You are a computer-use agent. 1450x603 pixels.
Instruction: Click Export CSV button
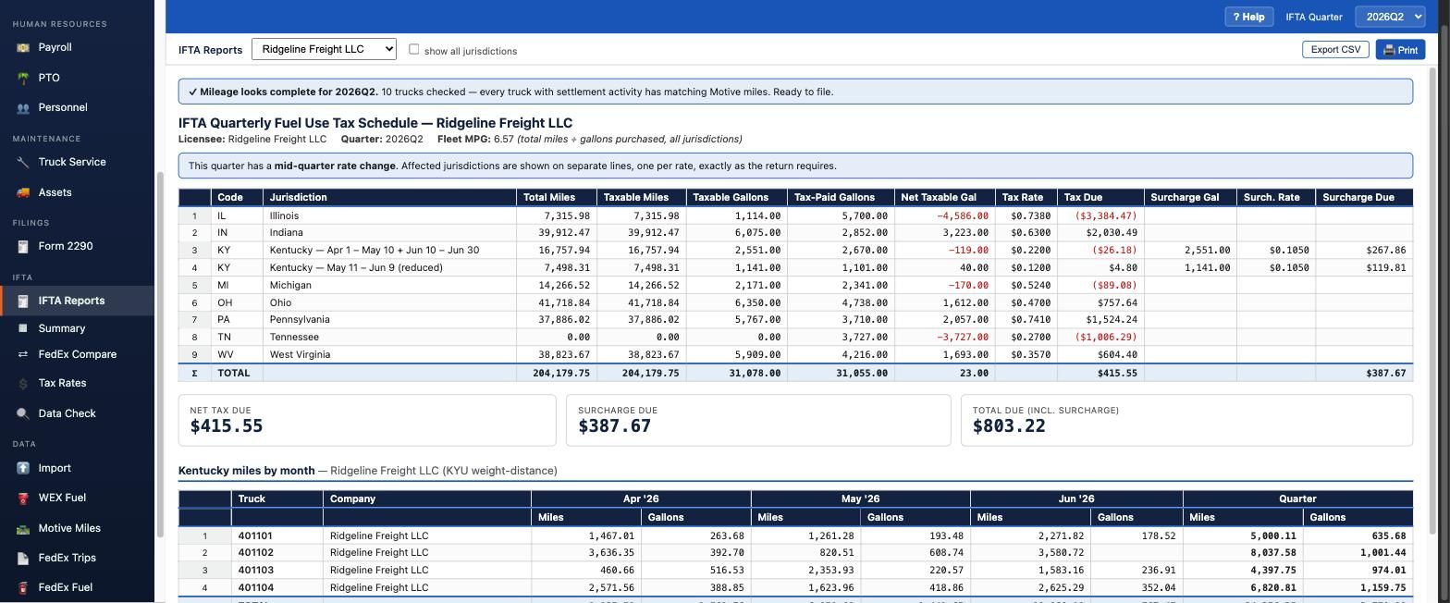coord(1335,49)
